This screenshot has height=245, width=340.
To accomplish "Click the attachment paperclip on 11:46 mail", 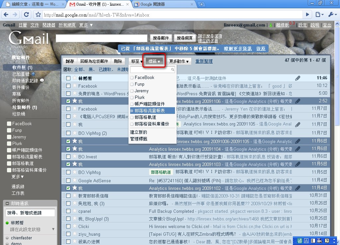I will (x=298, y=78).
